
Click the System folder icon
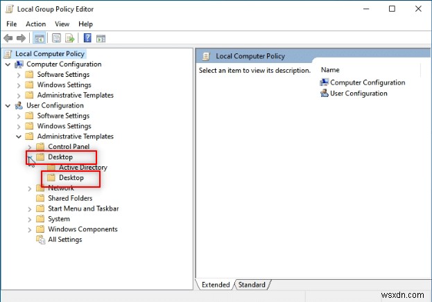coord(40,219)
